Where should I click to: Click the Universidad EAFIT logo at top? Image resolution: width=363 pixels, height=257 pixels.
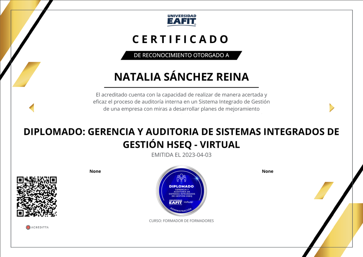pos(181,20)
